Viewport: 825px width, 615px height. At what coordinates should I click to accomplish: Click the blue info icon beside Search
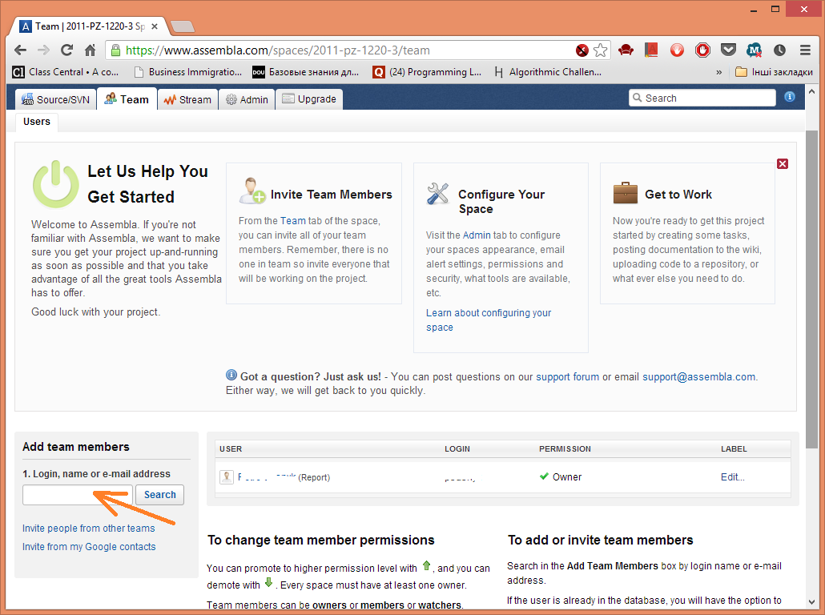pos(790,97)
